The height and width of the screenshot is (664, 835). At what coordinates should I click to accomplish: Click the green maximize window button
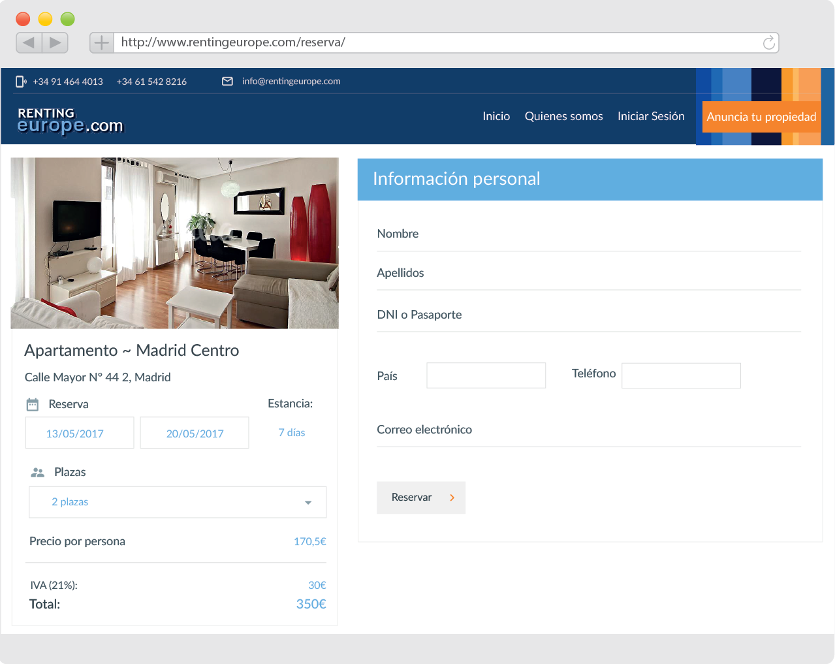(68, 19)
